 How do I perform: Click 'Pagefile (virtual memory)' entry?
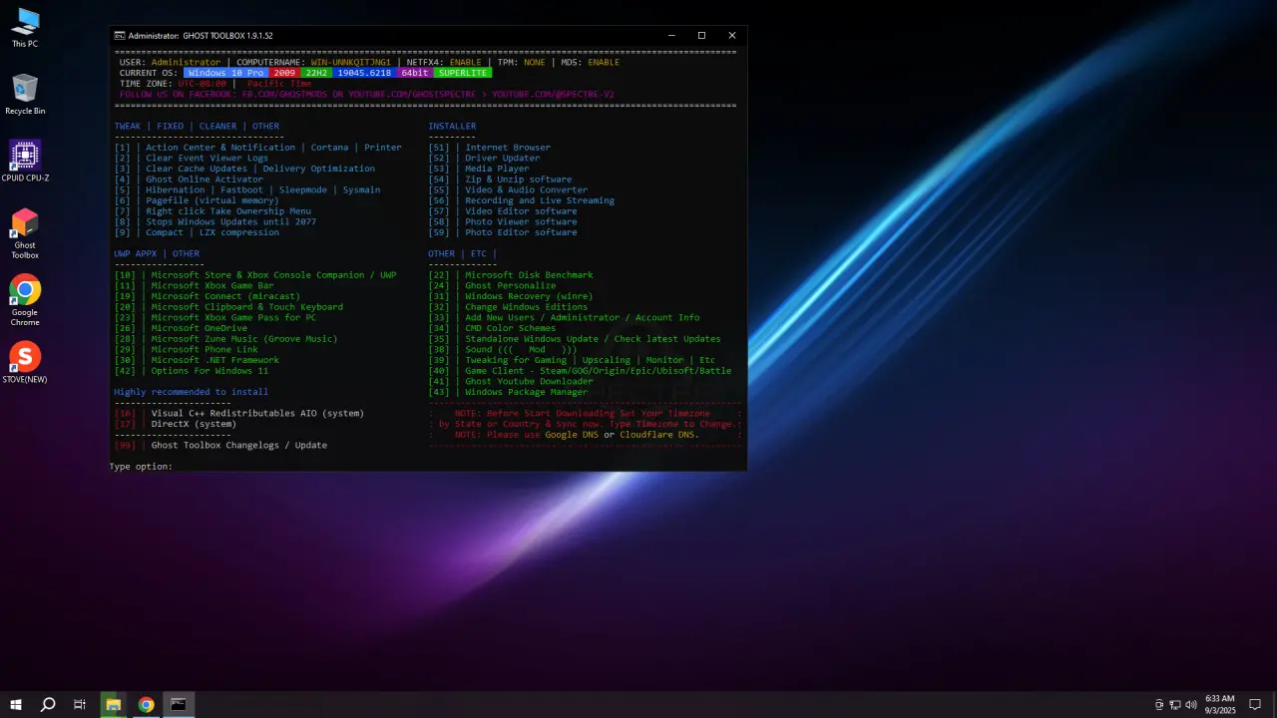[197, 200]
